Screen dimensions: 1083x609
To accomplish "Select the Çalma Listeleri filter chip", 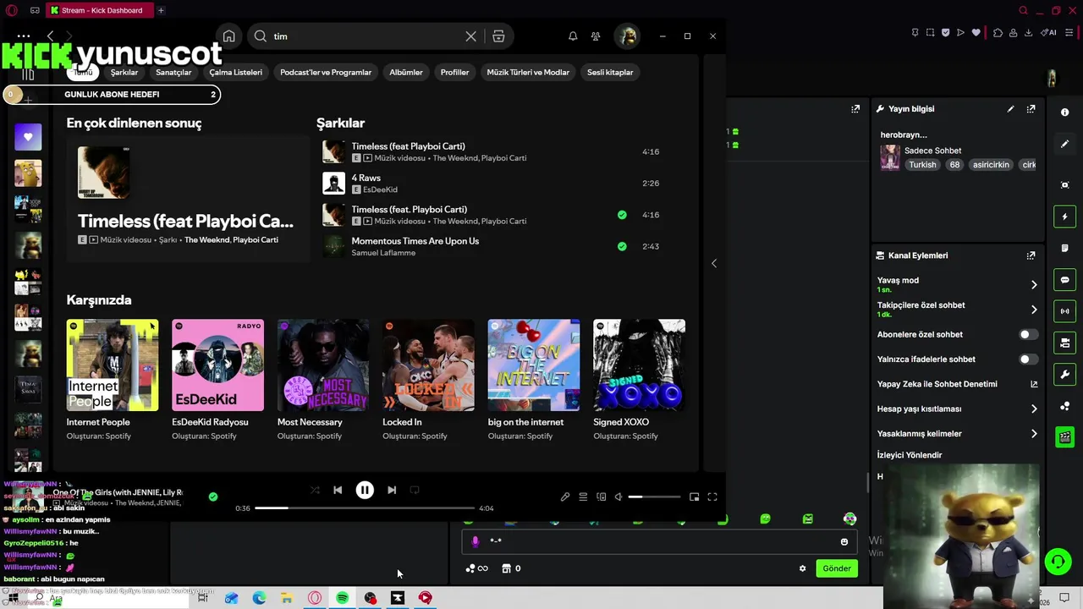I will (x=236, y=72).
